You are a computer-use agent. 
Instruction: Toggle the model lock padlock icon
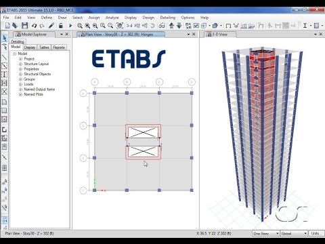61,26
